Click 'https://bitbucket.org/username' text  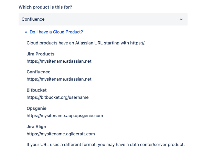point(57,97)
